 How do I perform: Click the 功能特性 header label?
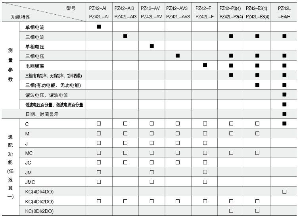point(21,17)
